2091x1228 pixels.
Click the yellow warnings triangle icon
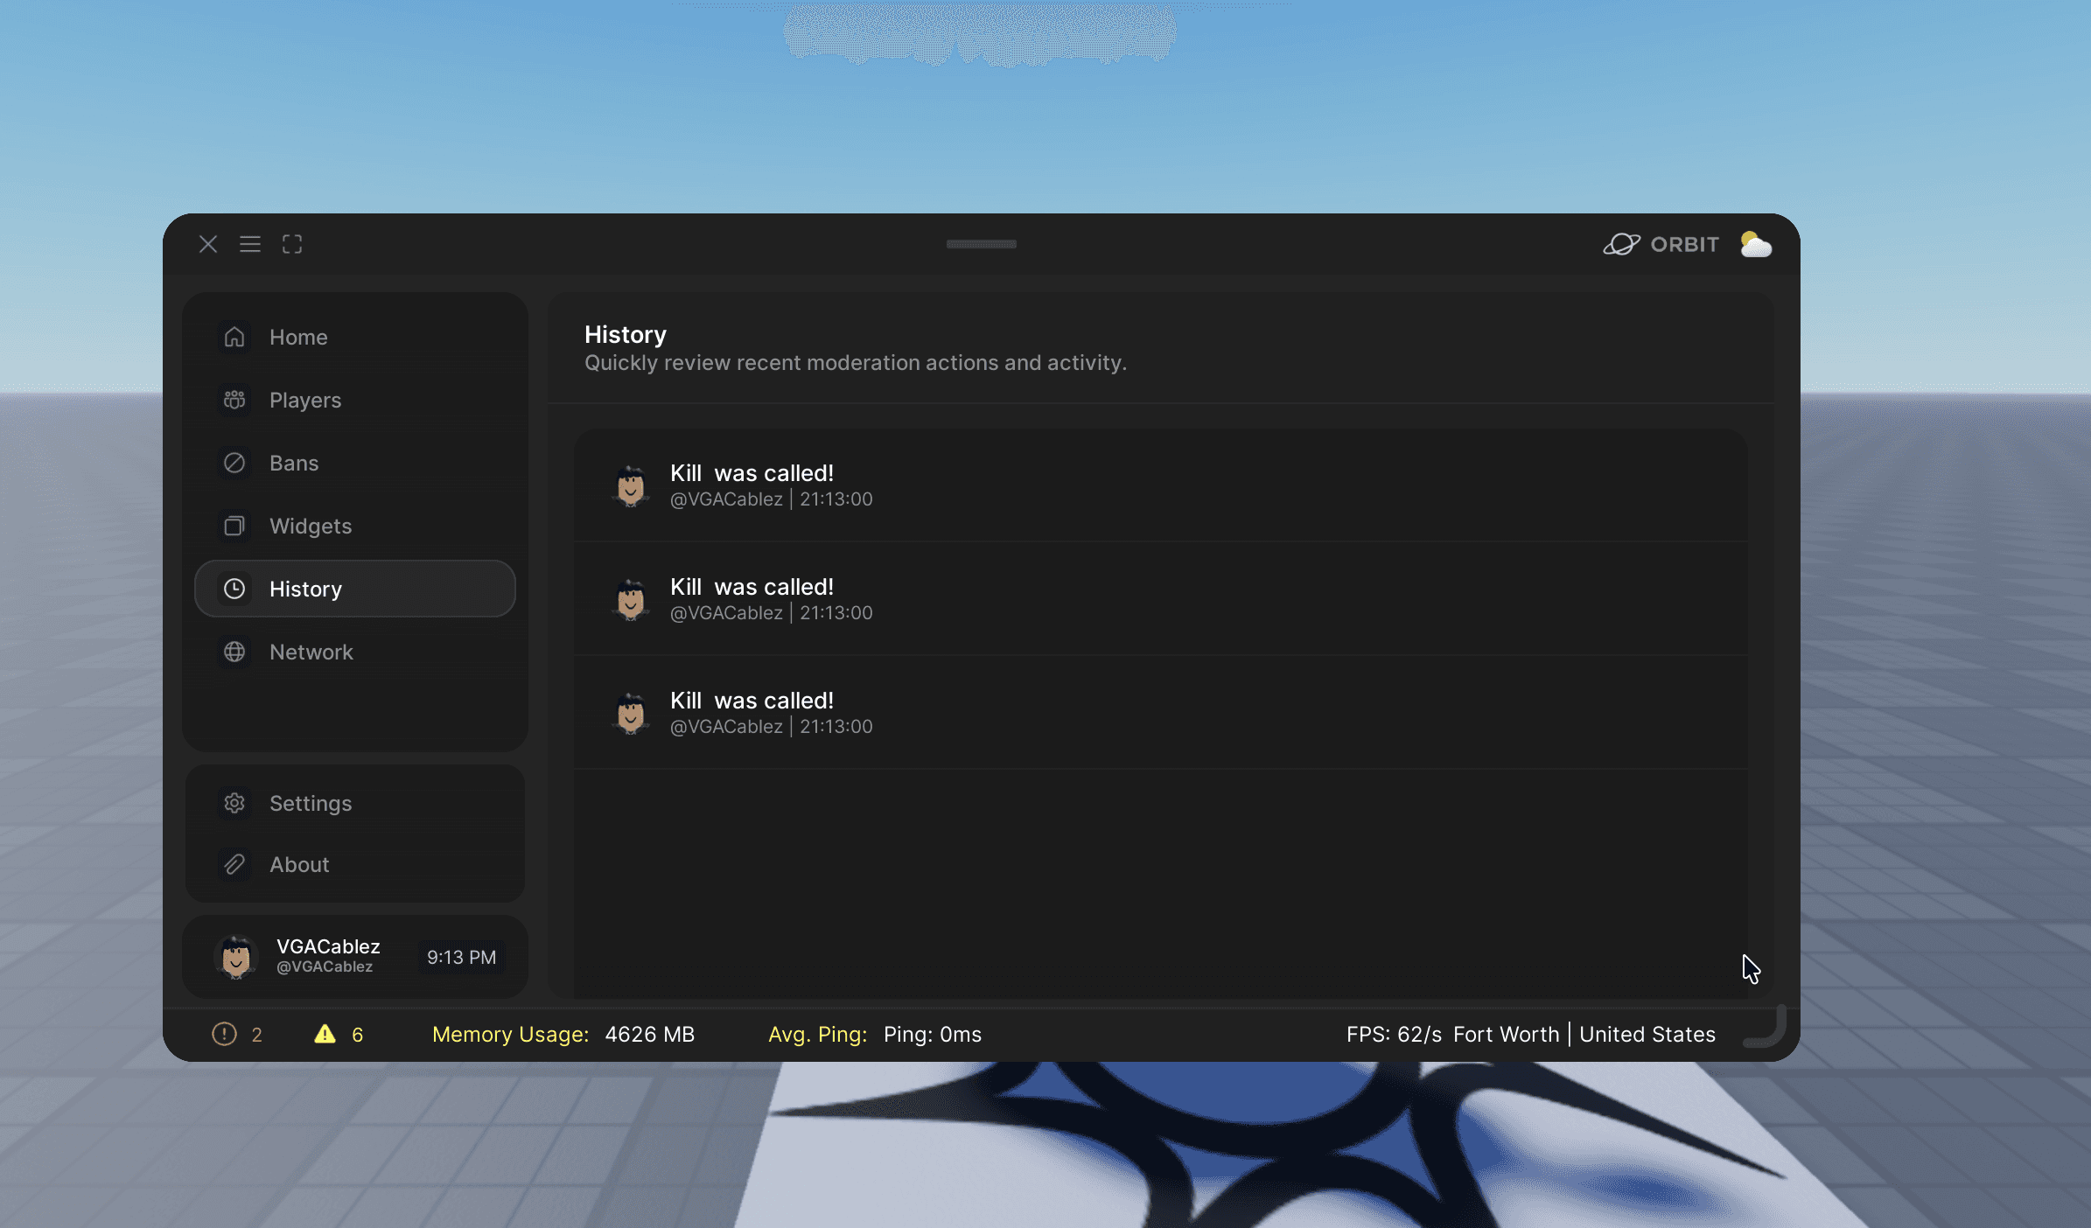(x=325, y=1035)
